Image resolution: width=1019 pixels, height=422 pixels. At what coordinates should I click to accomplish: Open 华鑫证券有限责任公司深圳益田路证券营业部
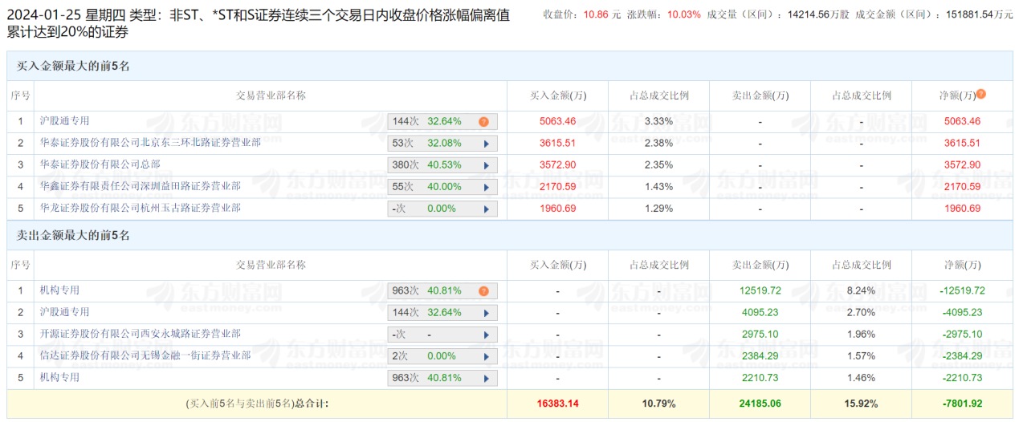coord(140,185)
